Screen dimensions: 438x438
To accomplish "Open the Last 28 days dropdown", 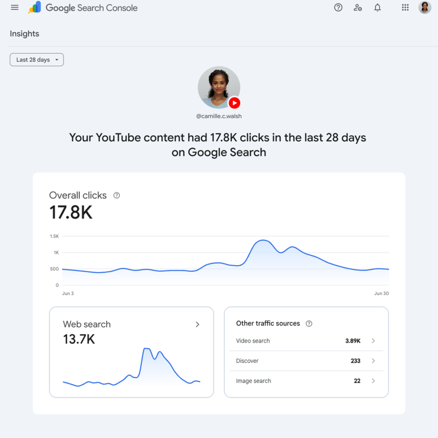I will (37, 60).
